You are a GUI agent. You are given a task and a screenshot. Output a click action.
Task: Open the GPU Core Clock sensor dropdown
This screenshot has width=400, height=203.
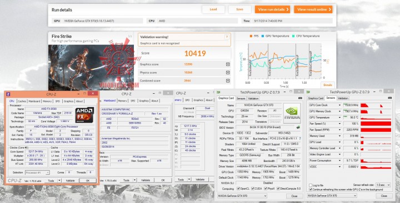point(339,105)
